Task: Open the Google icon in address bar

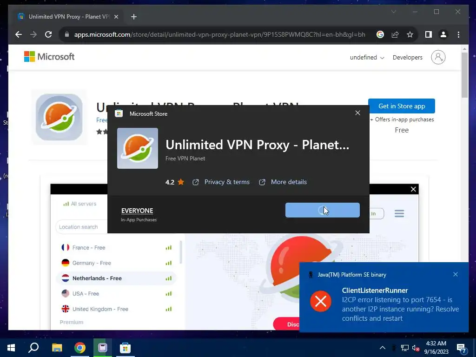Action: coord(380,34)
